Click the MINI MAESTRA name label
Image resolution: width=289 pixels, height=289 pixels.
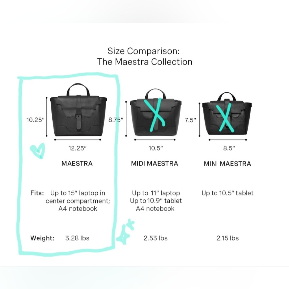[x=227, y=164]
